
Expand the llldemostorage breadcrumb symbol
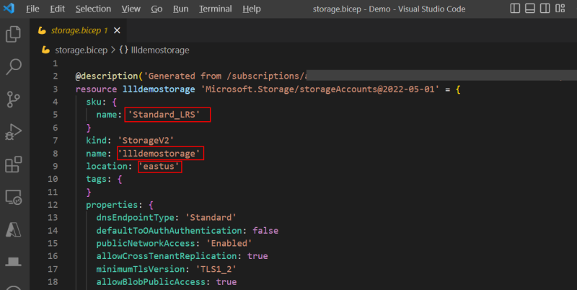(160, 50)
